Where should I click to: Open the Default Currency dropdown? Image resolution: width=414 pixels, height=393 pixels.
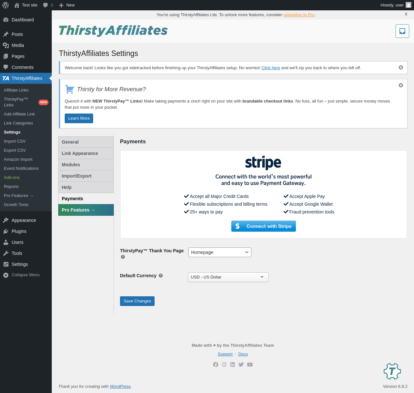click(x=228, y=277)
